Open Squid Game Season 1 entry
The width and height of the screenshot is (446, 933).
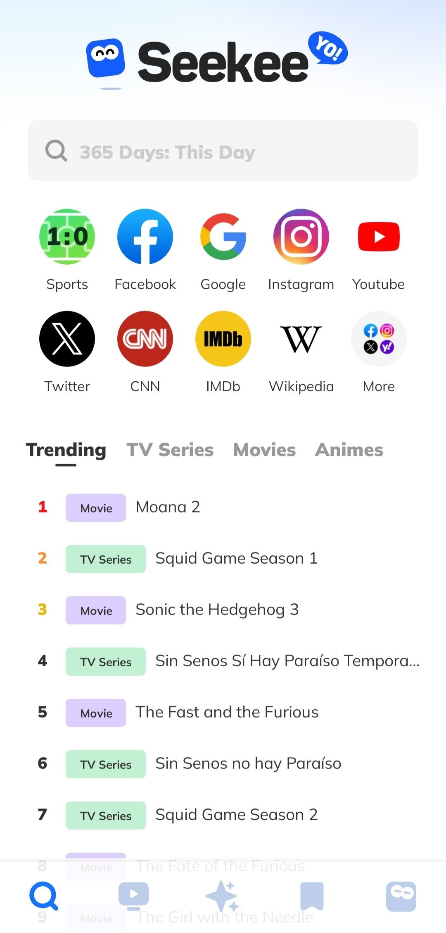pyautogui.click(x=236, y=559)
